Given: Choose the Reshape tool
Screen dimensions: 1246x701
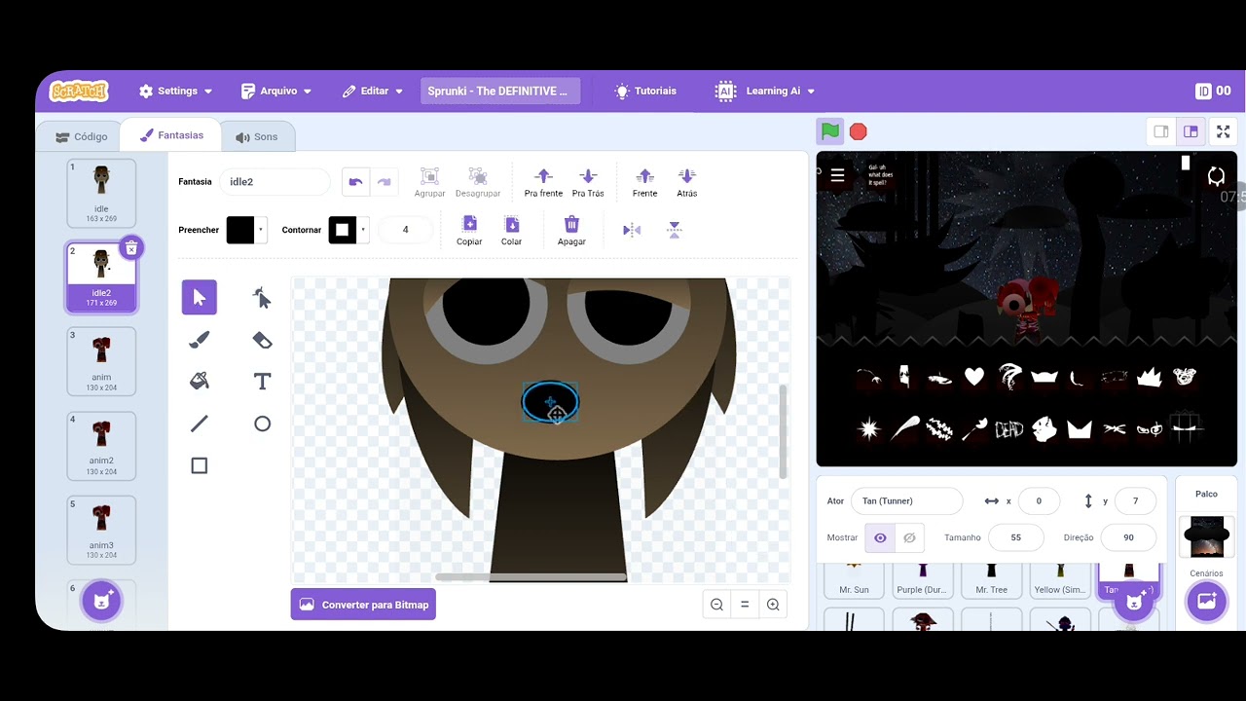Looking at the screenshot, I should click(x=262, y=297).
